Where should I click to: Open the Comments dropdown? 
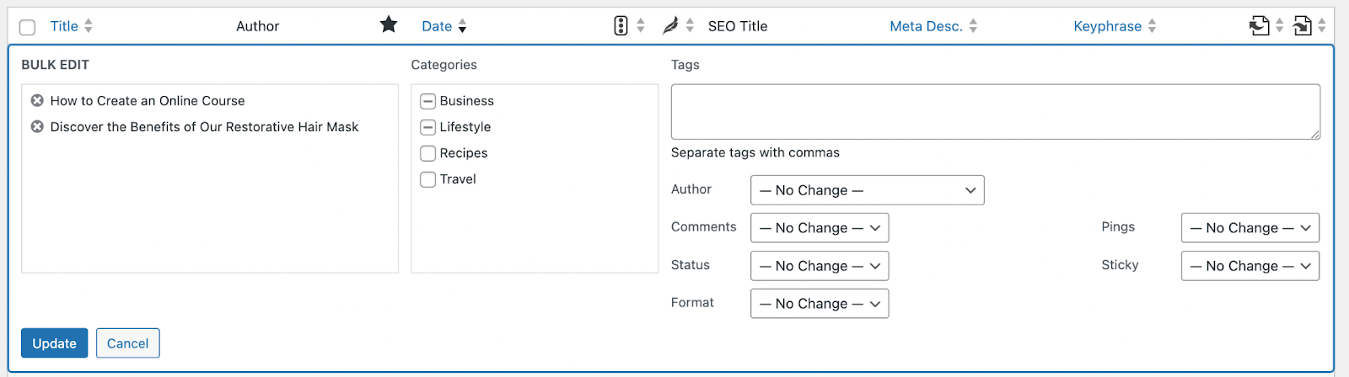[x=820, y=228]
